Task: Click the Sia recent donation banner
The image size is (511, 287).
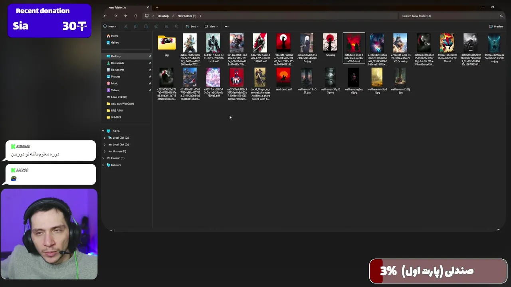Action: [50, 21]
